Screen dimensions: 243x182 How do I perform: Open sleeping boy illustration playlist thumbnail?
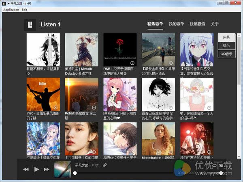pyautogui.click(x=120, y=139)
